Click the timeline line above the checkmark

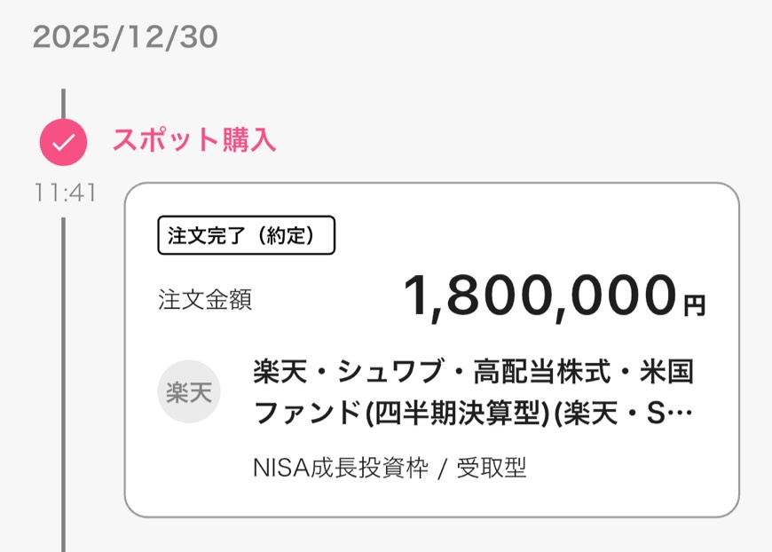point(63,103)
